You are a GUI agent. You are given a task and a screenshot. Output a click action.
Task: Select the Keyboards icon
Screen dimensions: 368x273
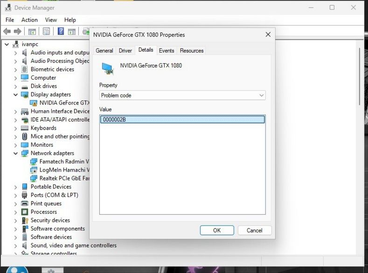tap(25, 128)
